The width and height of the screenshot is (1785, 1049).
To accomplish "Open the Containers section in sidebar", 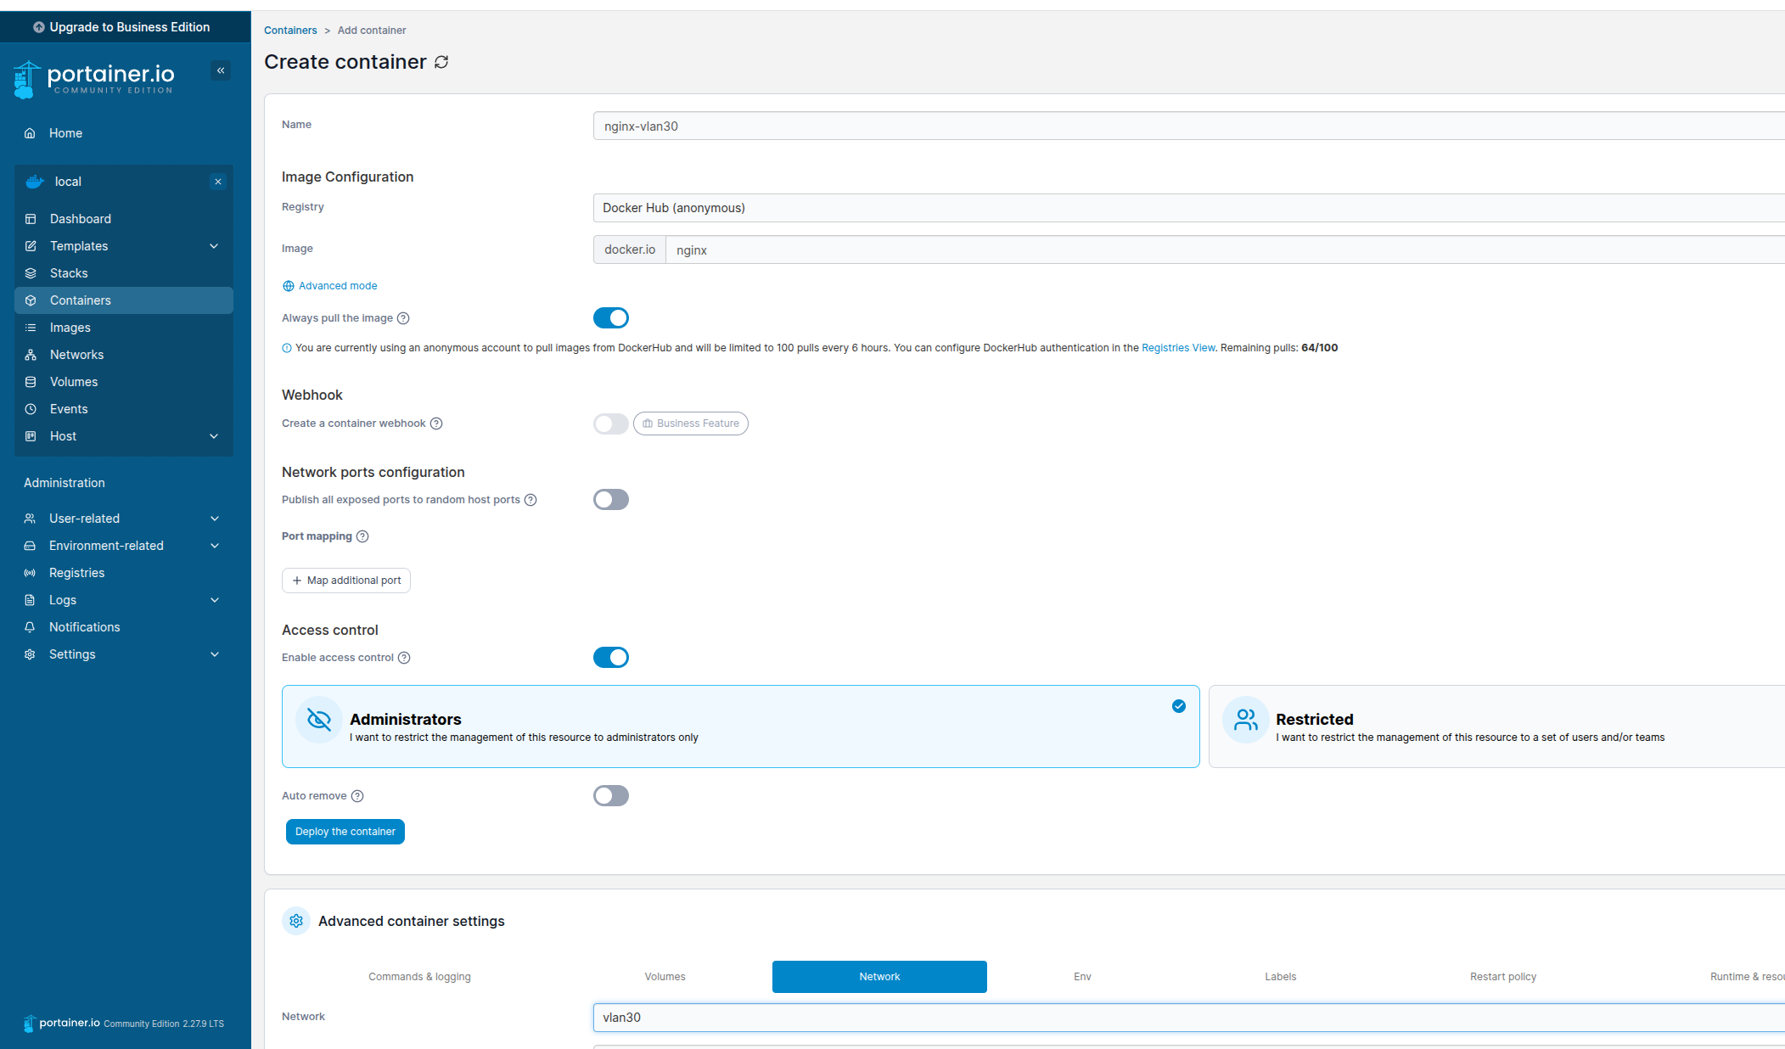I will pyautogui.click(x=81, y=300).
